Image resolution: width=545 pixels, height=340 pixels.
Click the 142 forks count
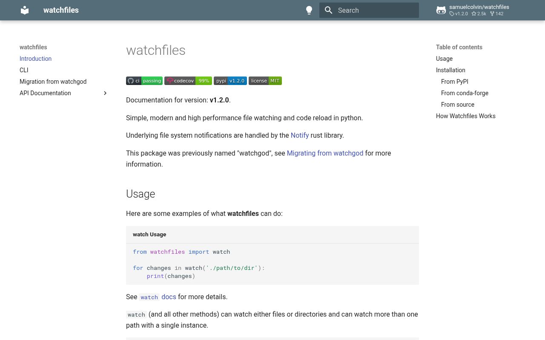coord(496,14)
